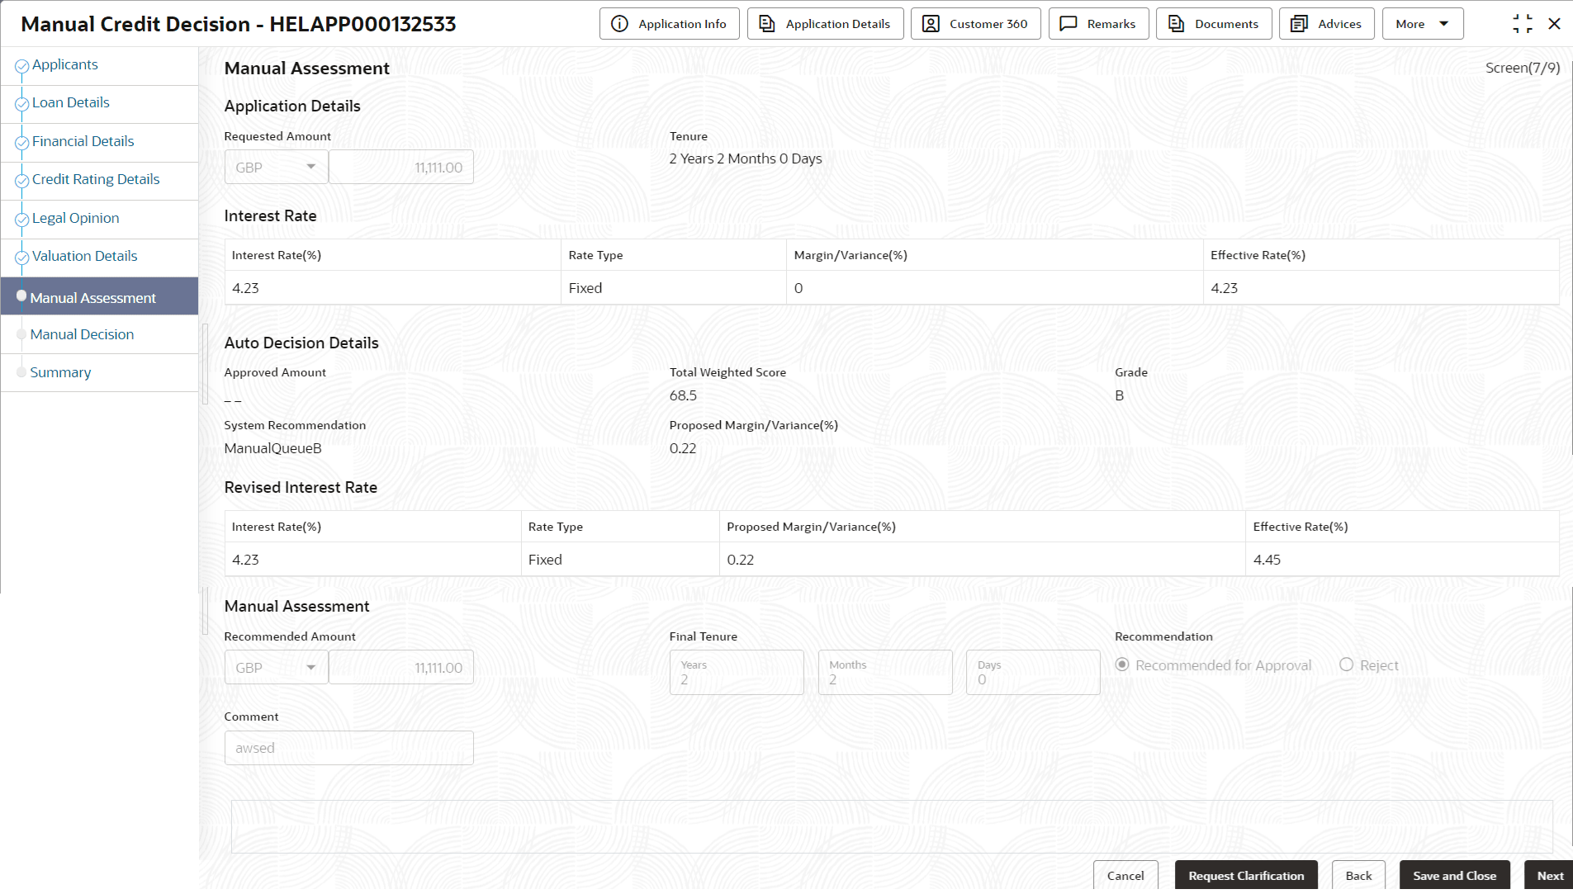Click the Remarks speech bubble icon
The width and height of the screenshot is (1573, 894).
[1068, 24]
